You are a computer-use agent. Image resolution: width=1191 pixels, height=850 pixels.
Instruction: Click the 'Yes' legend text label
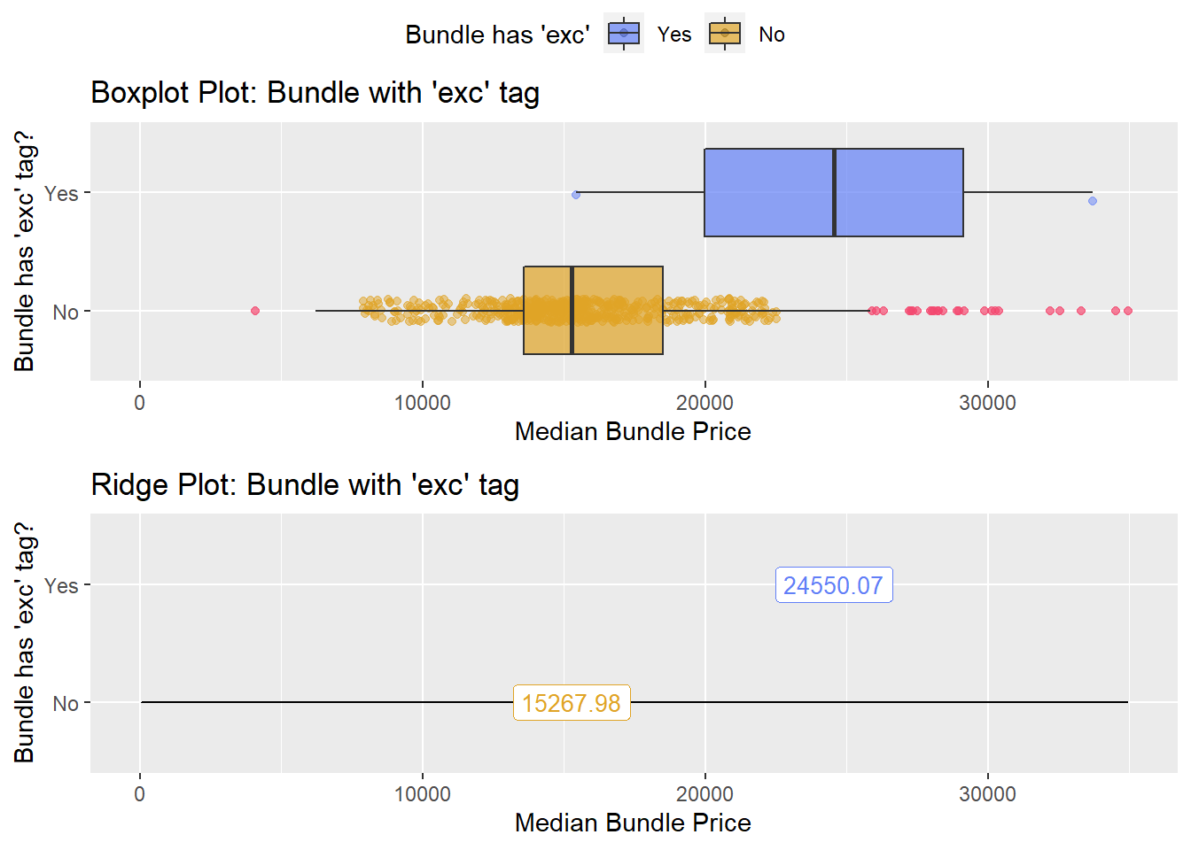(x=674, y=35)
